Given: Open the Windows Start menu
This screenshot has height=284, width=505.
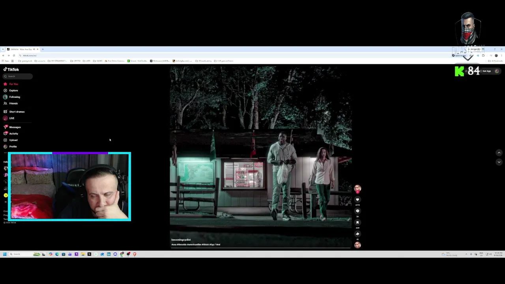Looking at the screenshot, I should [x=5, y=254].
